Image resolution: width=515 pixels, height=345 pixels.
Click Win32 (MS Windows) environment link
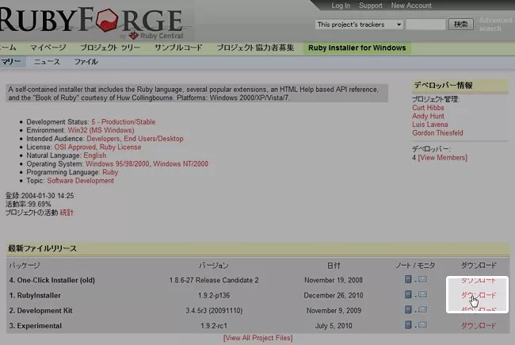[101, 130]
